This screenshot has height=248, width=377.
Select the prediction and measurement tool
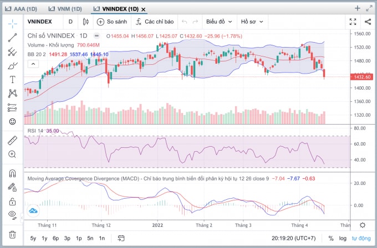pyautogui.click(x=13, y=107)
